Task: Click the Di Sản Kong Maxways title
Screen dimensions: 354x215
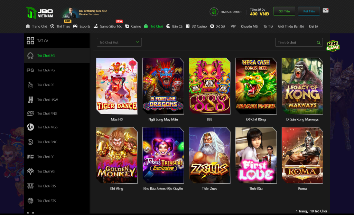Action: click(302, 119)
